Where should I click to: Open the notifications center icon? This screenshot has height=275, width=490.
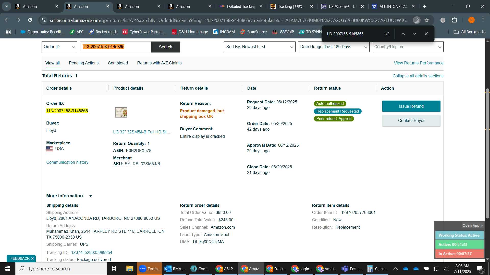click(480, 269)
